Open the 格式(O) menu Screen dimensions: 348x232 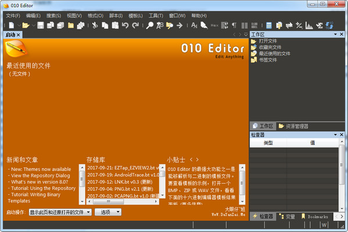click(x=95, y=16)
